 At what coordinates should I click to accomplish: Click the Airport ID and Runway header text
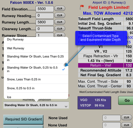click(x=109, y=2)
